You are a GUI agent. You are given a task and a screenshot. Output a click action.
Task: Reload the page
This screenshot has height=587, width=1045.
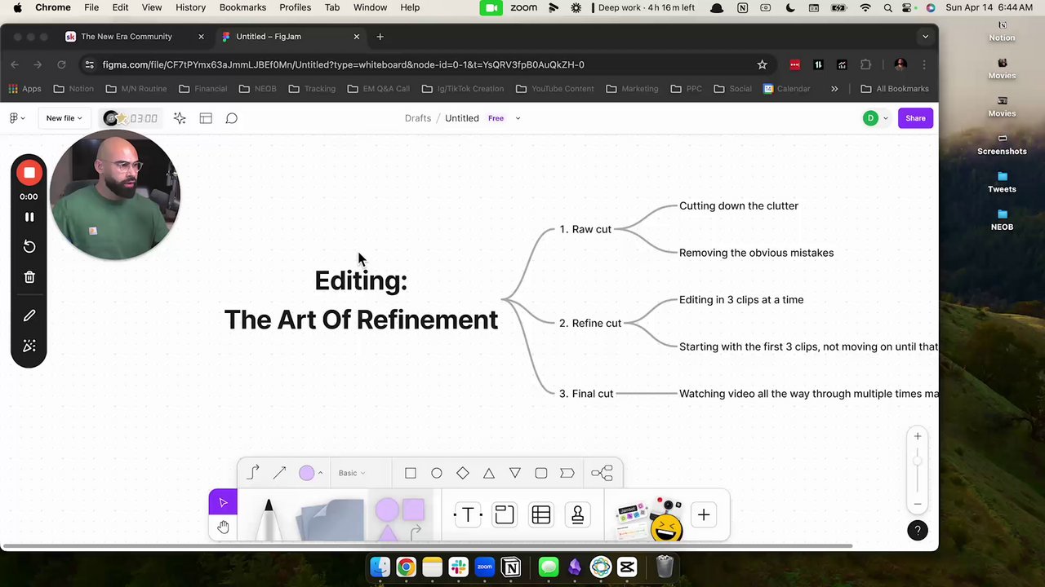coord(61,64)
